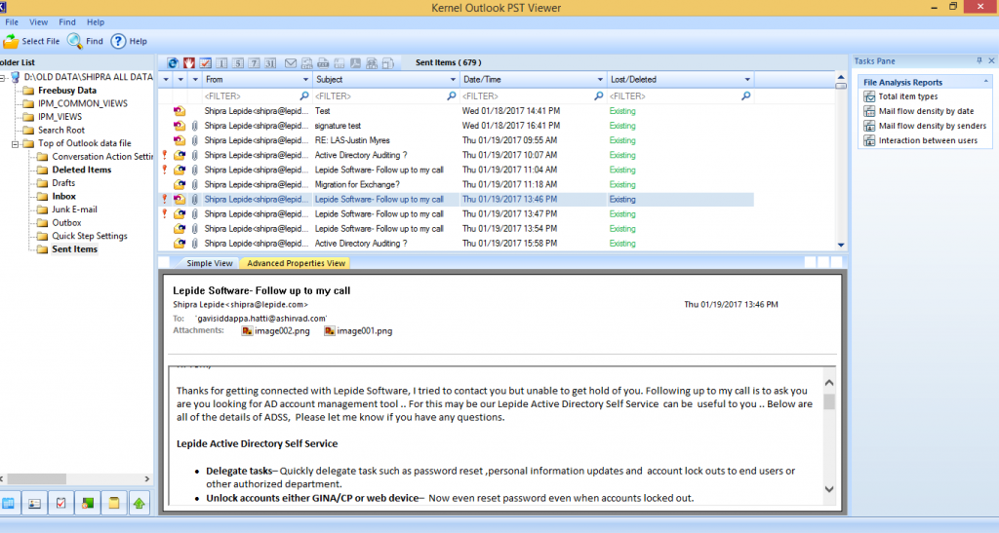Switch to Advanced Properties View tab

296,263
